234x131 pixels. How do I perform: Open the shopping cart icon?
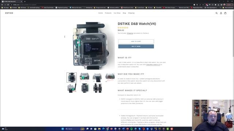pyautogui.click(x=225, y=13)
